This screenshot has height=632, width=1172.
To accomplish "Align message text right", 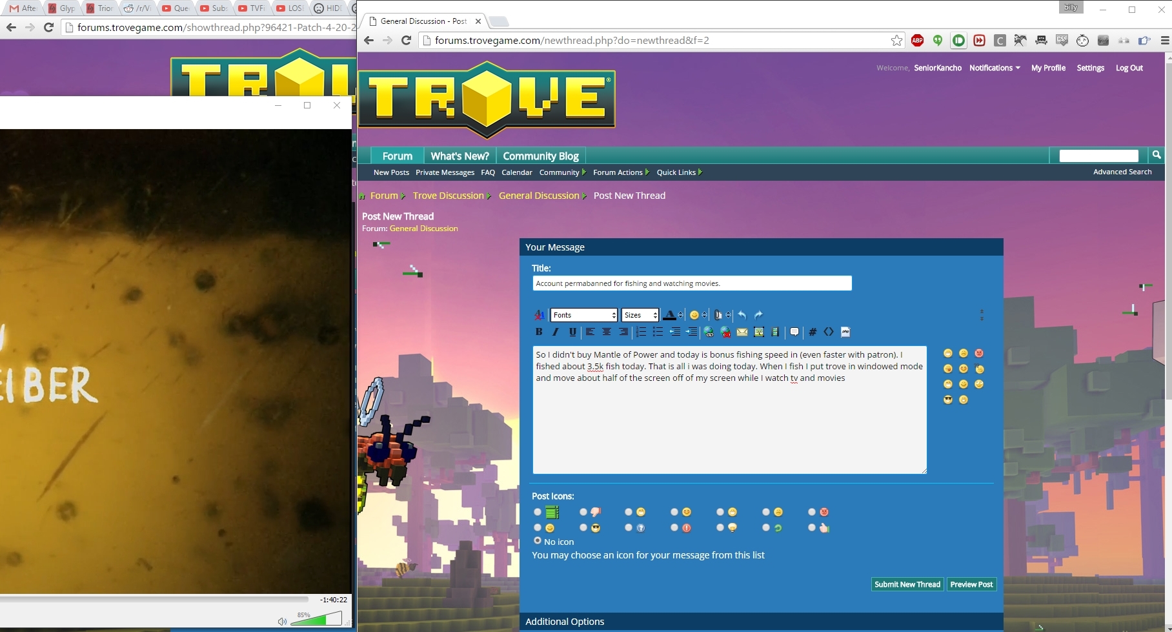I will tap(623, 332).
